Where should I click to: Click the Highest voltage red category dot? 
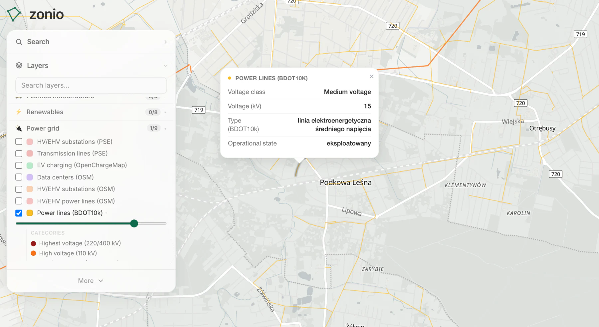pos(33,243)
